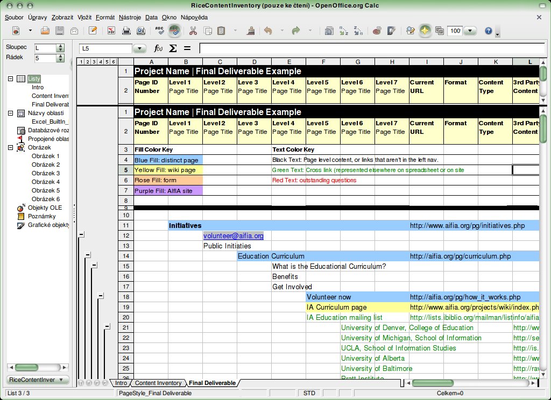Screen dimensions: 551x400
Task: Open OpenOffice.org Help
Action: coord(489,31)
